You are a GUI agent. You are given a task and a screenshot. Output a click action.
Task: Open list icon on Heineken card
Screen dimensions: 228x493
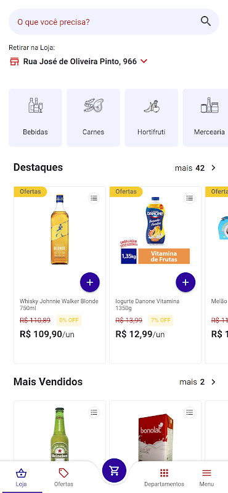pos(94,412)
